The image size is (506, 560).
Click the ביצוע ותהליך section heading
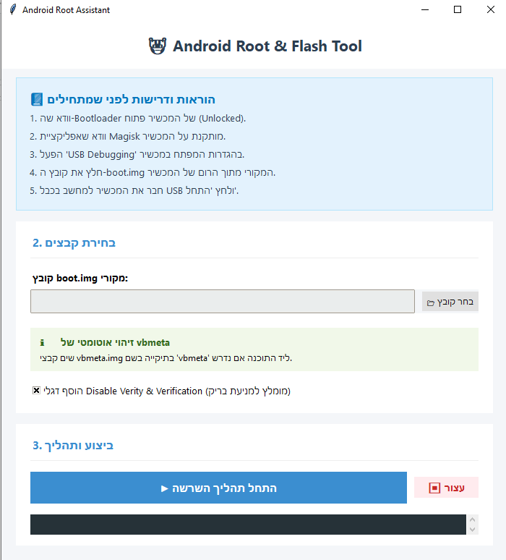73,445
